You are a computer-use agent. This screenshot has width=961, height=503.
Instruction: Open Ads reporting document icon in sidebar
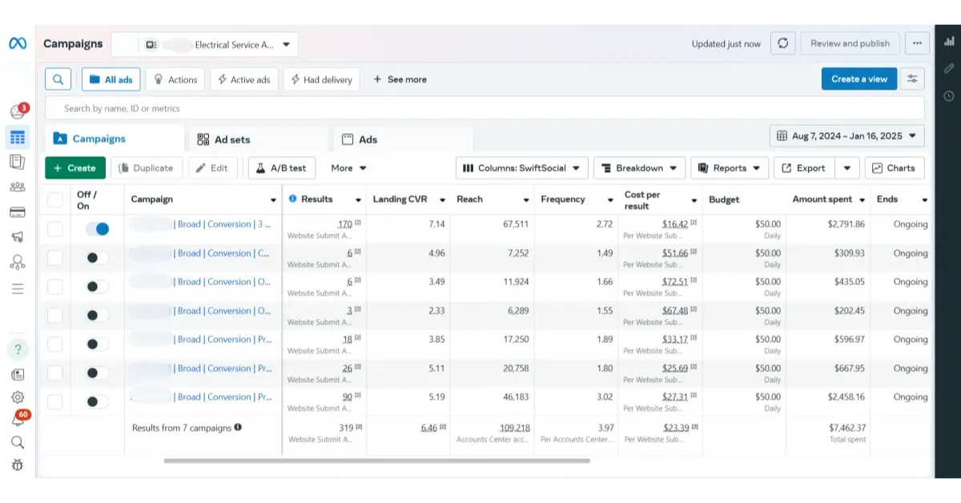[18, 162]
